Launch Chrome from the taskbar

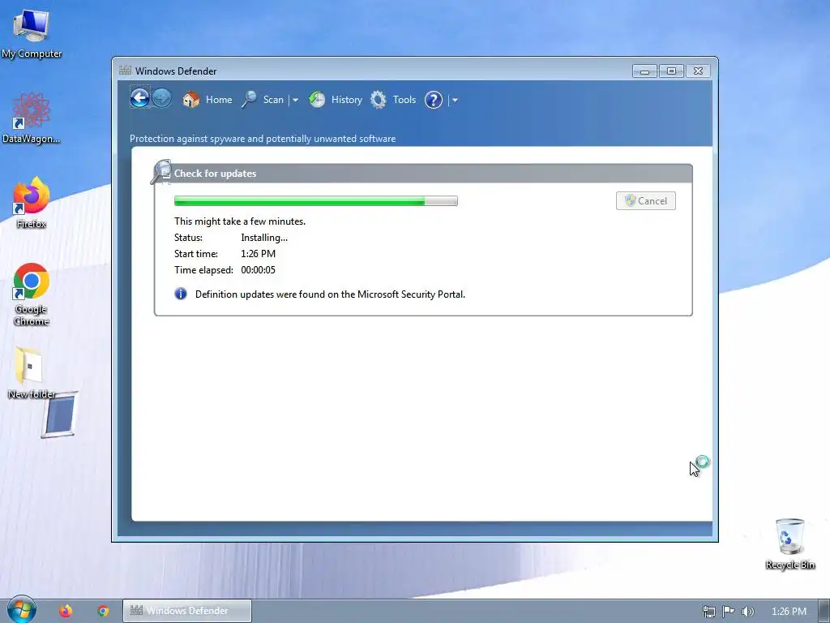point(103,611)
